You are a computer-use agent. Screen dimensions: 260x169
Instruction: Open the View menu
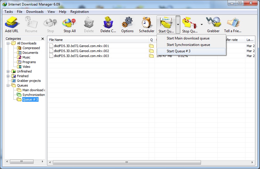(51, 12)
